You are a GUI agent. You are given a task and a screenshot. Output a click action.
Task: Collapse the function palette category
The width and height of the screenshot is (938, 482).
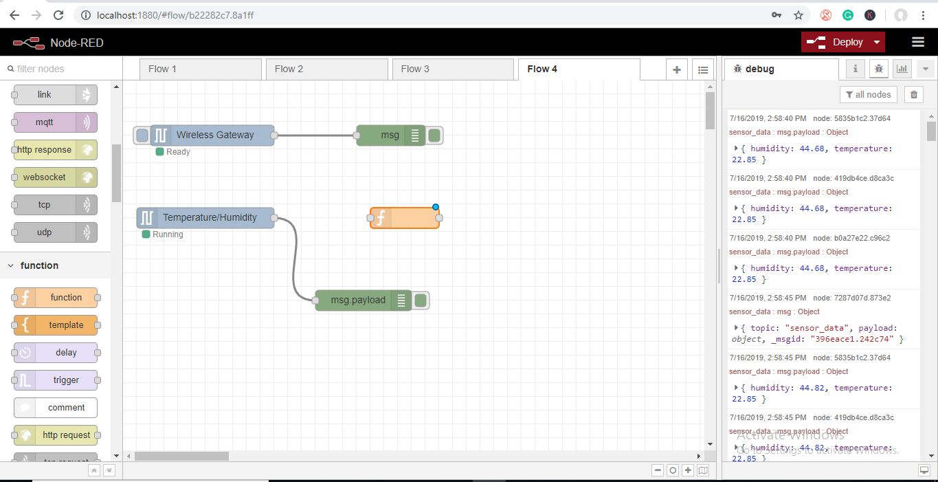55,265
